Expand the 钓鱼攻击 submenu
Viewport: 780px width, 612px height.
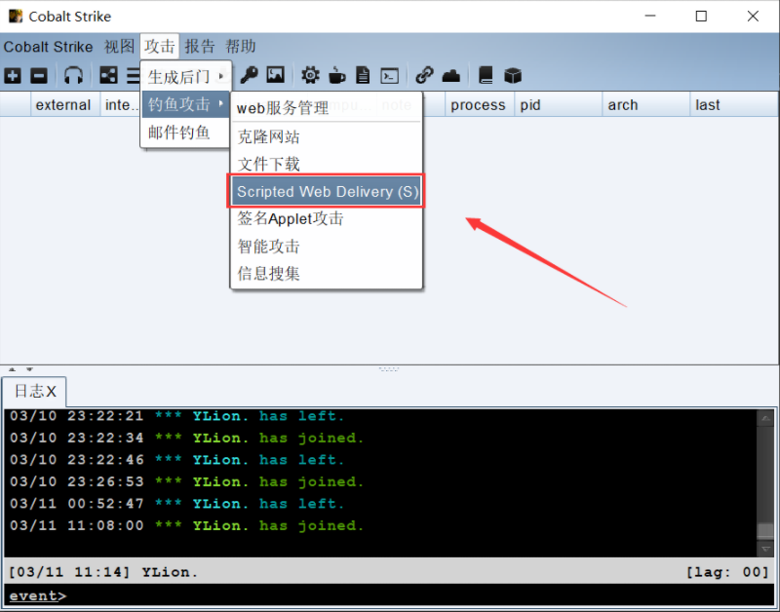186,104
